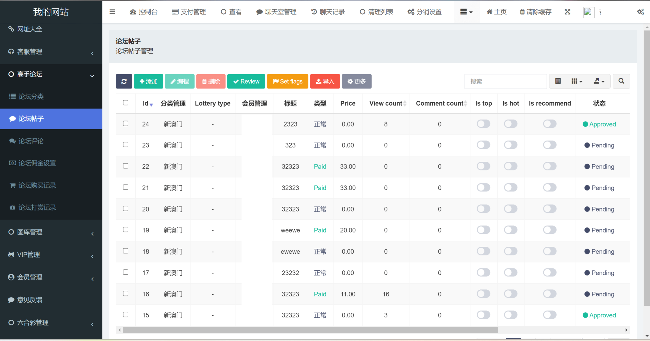Viewport: 650px width, 341px height.
Task: Click the magnifier search icon
Action: [621, 81]
